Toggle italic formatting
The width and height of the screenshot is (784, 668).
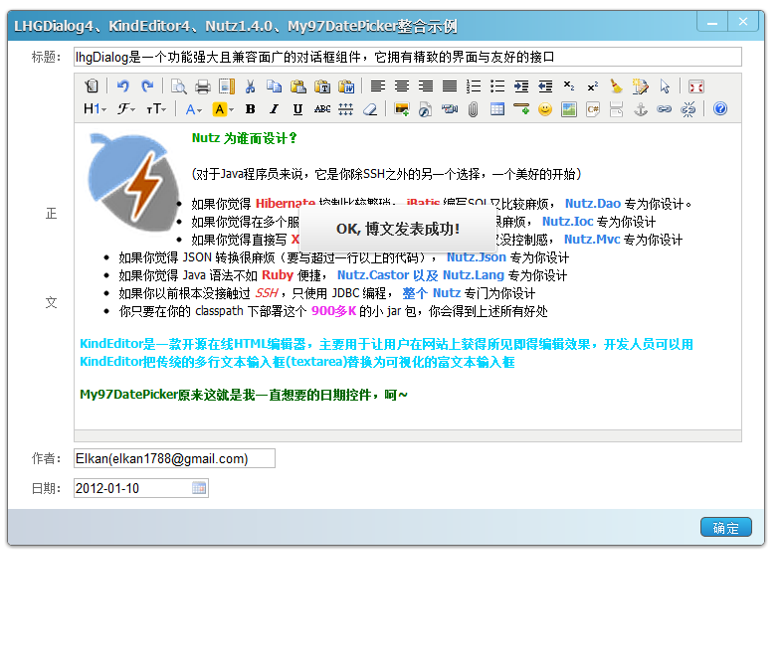coord(274,109)
